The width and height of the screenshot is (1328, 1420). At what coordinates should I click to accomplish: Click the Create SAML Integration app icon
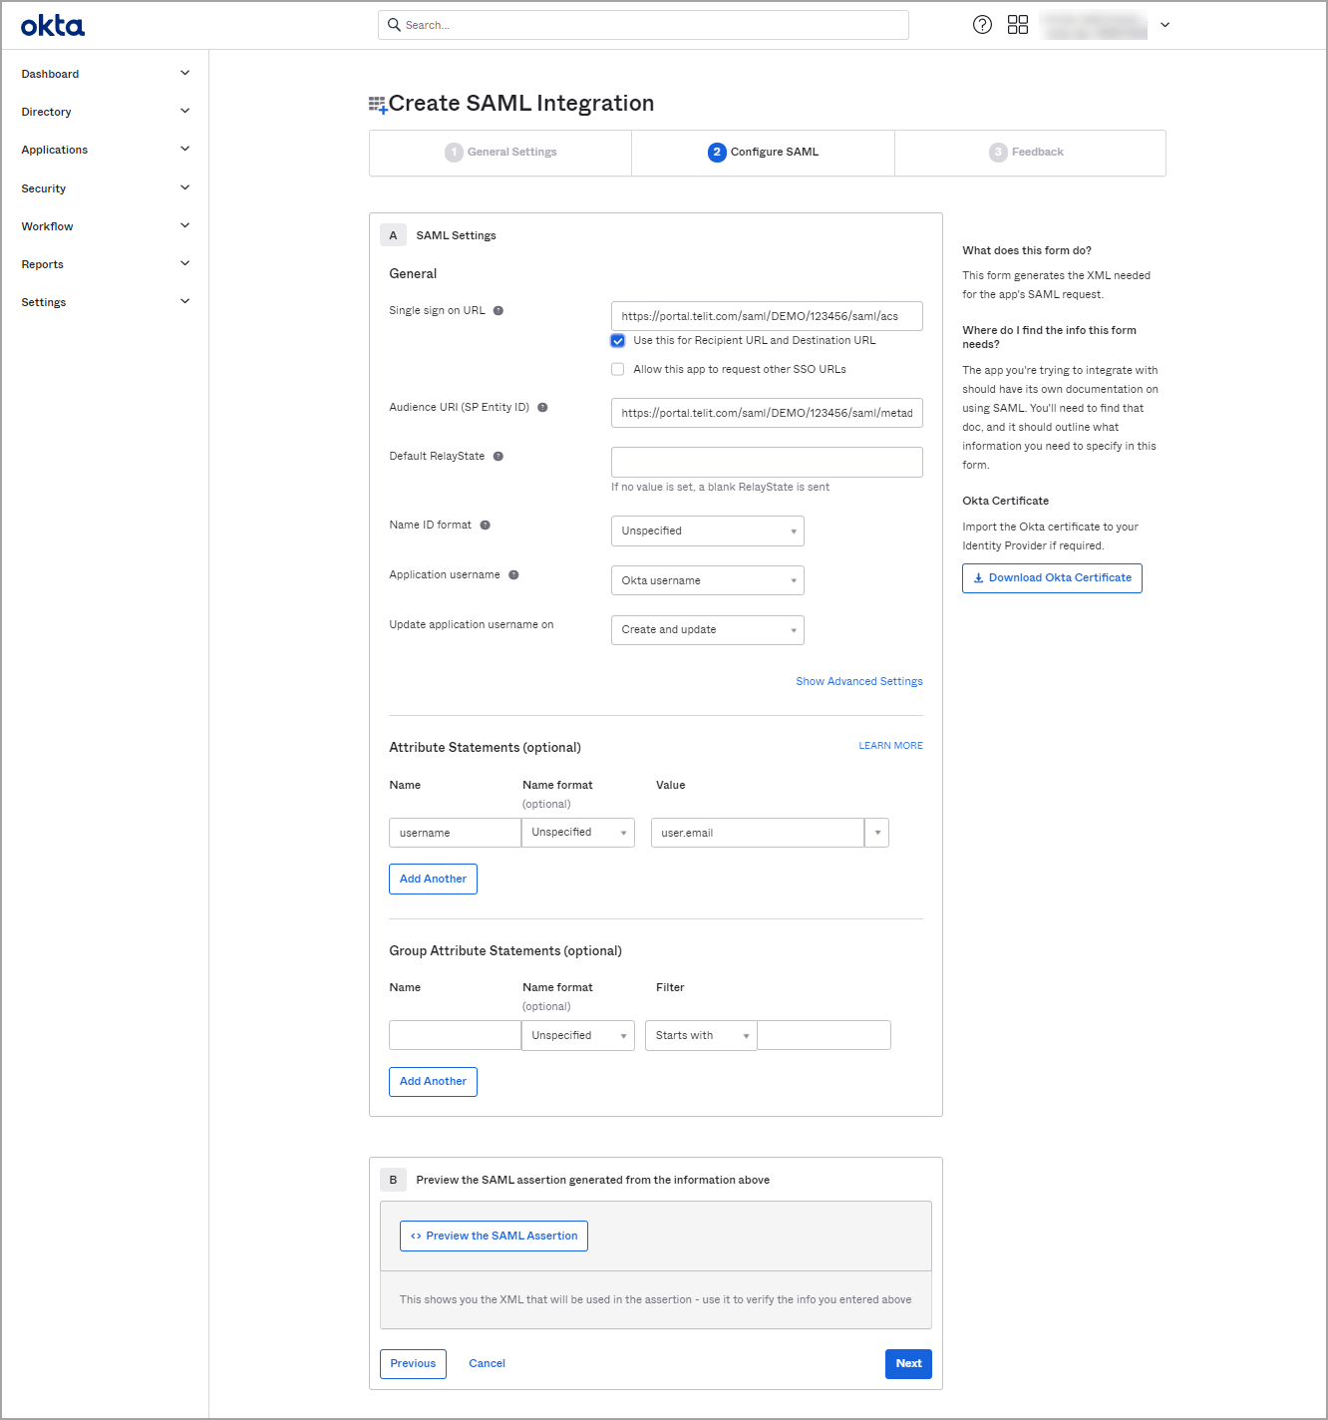(378, 105)
